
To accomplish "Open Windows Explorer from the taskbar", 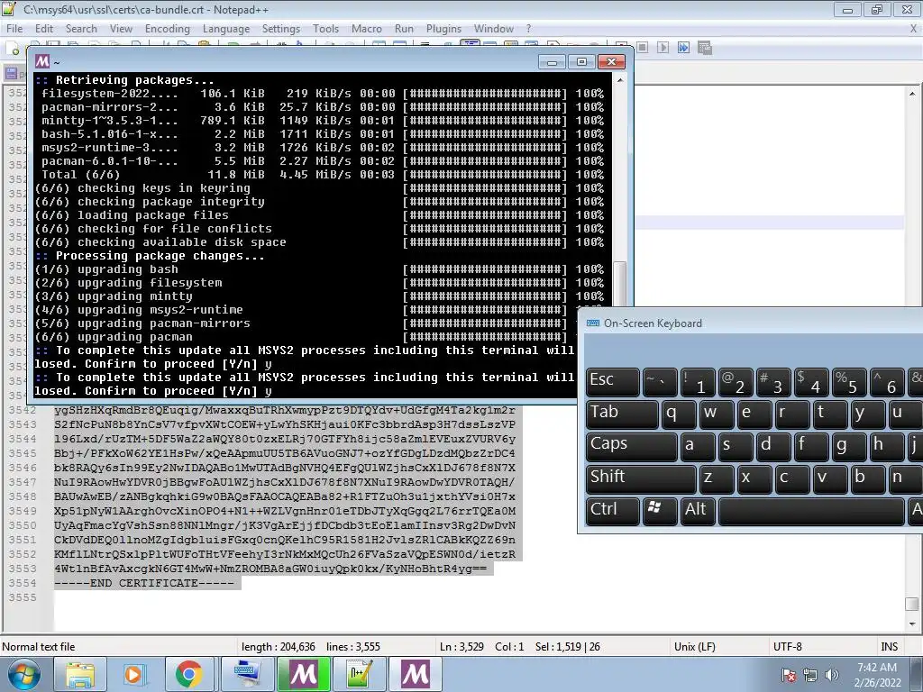I will (x=79, y=674).
